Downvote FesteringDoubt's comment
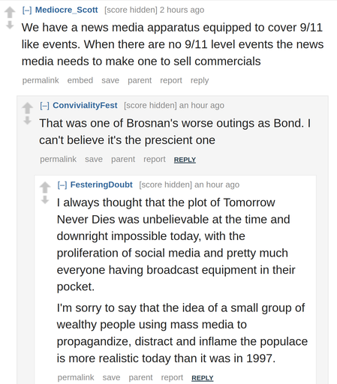Viewport: 337px width, 384px height. point(45,199)
